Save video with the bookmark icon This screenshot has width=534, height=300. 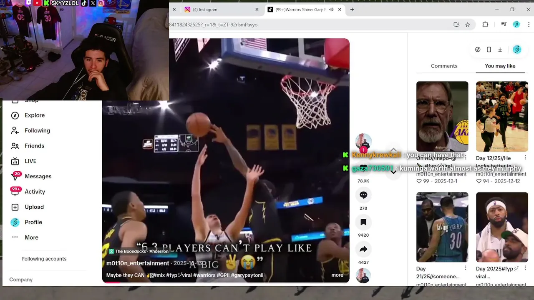click(x=363, y=222)
